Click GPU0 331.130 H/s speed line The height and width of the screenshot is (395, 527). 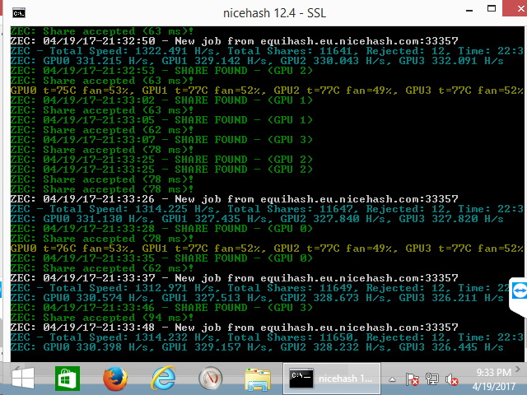(x=257, y=219)
